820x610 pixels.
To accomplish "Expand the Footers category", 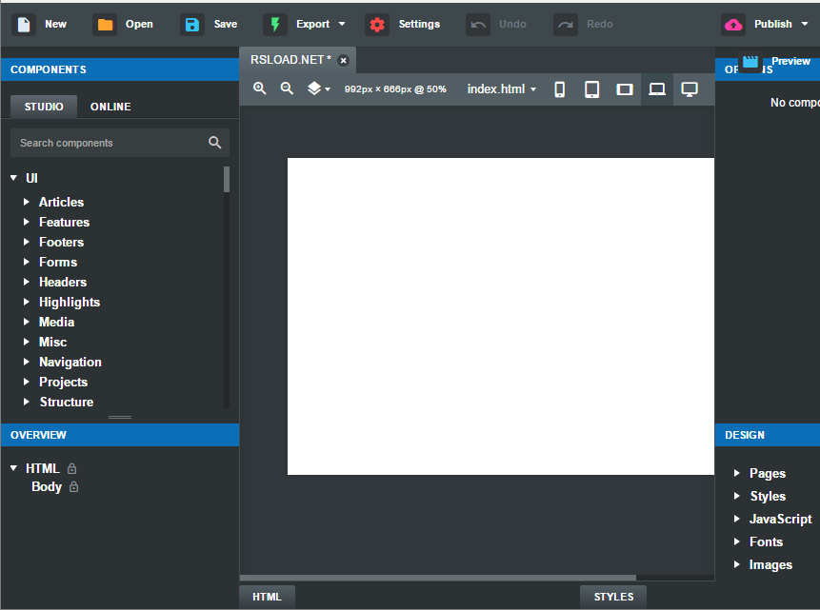I will [x=26, y=242].
